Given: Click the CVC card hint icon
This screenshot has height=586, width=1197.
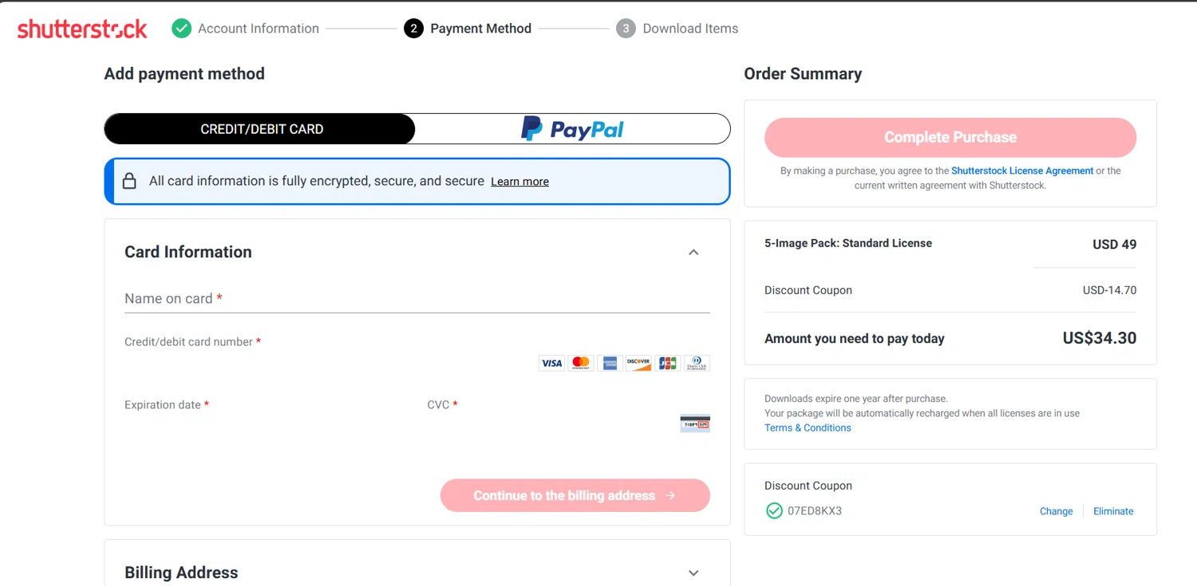Looking at the screenshot, I should (x=695, y=423).
